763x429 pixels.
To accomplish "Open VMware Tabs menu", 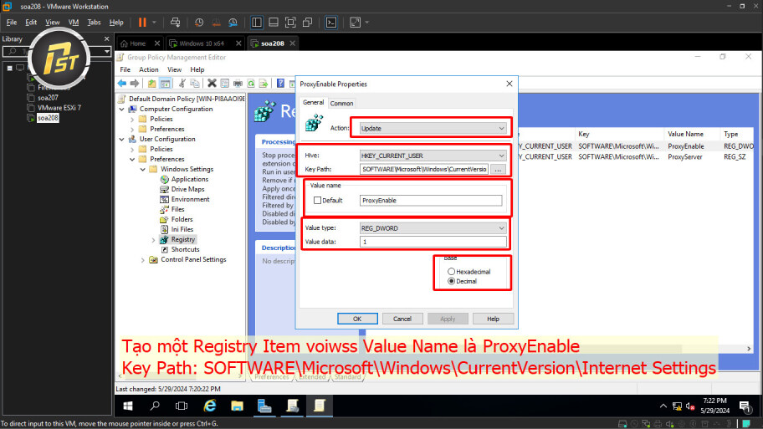I will click(94, 23).
